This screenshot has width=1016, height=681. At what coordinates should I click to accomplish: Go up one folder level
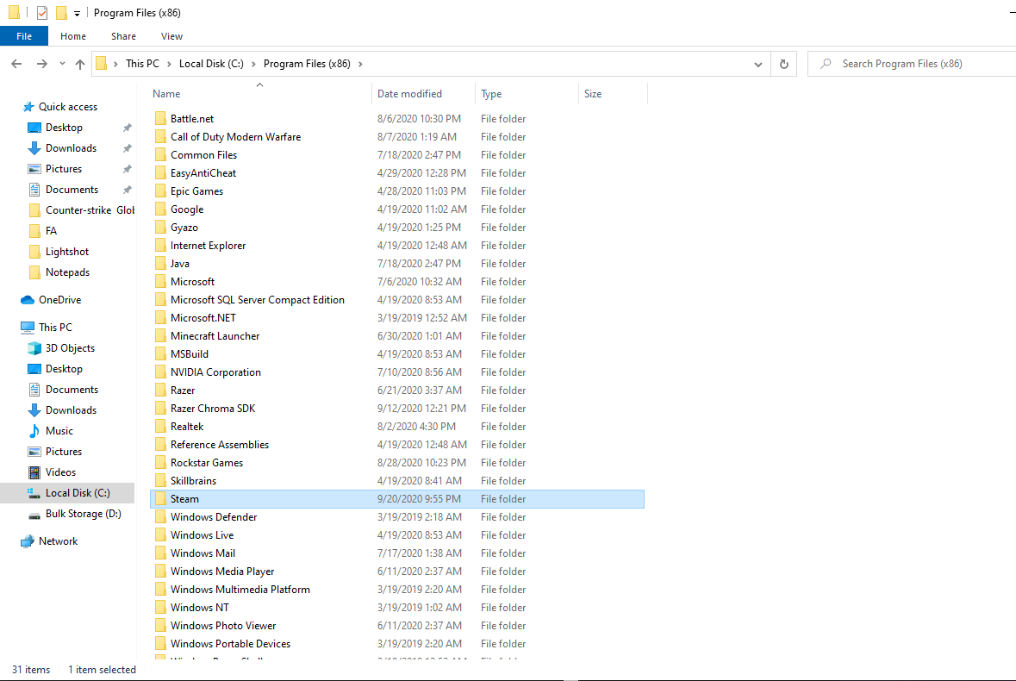tap(80, 64)
